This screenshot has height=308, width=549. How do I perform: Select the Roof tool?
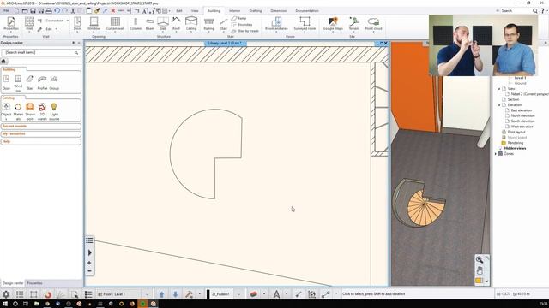pyautogui.click(x=177, y=24)
